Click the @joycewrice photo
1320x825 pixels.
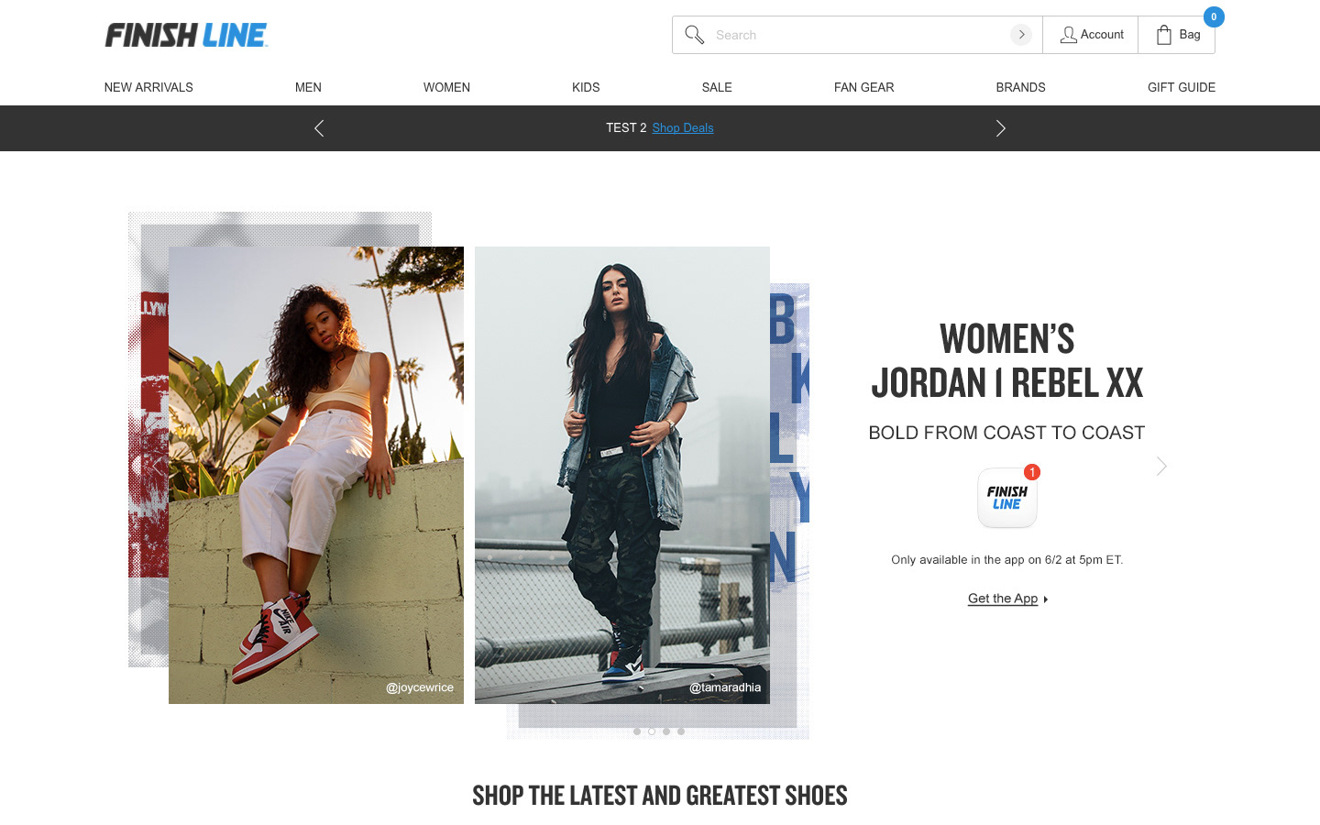click(x=316, y=475)
